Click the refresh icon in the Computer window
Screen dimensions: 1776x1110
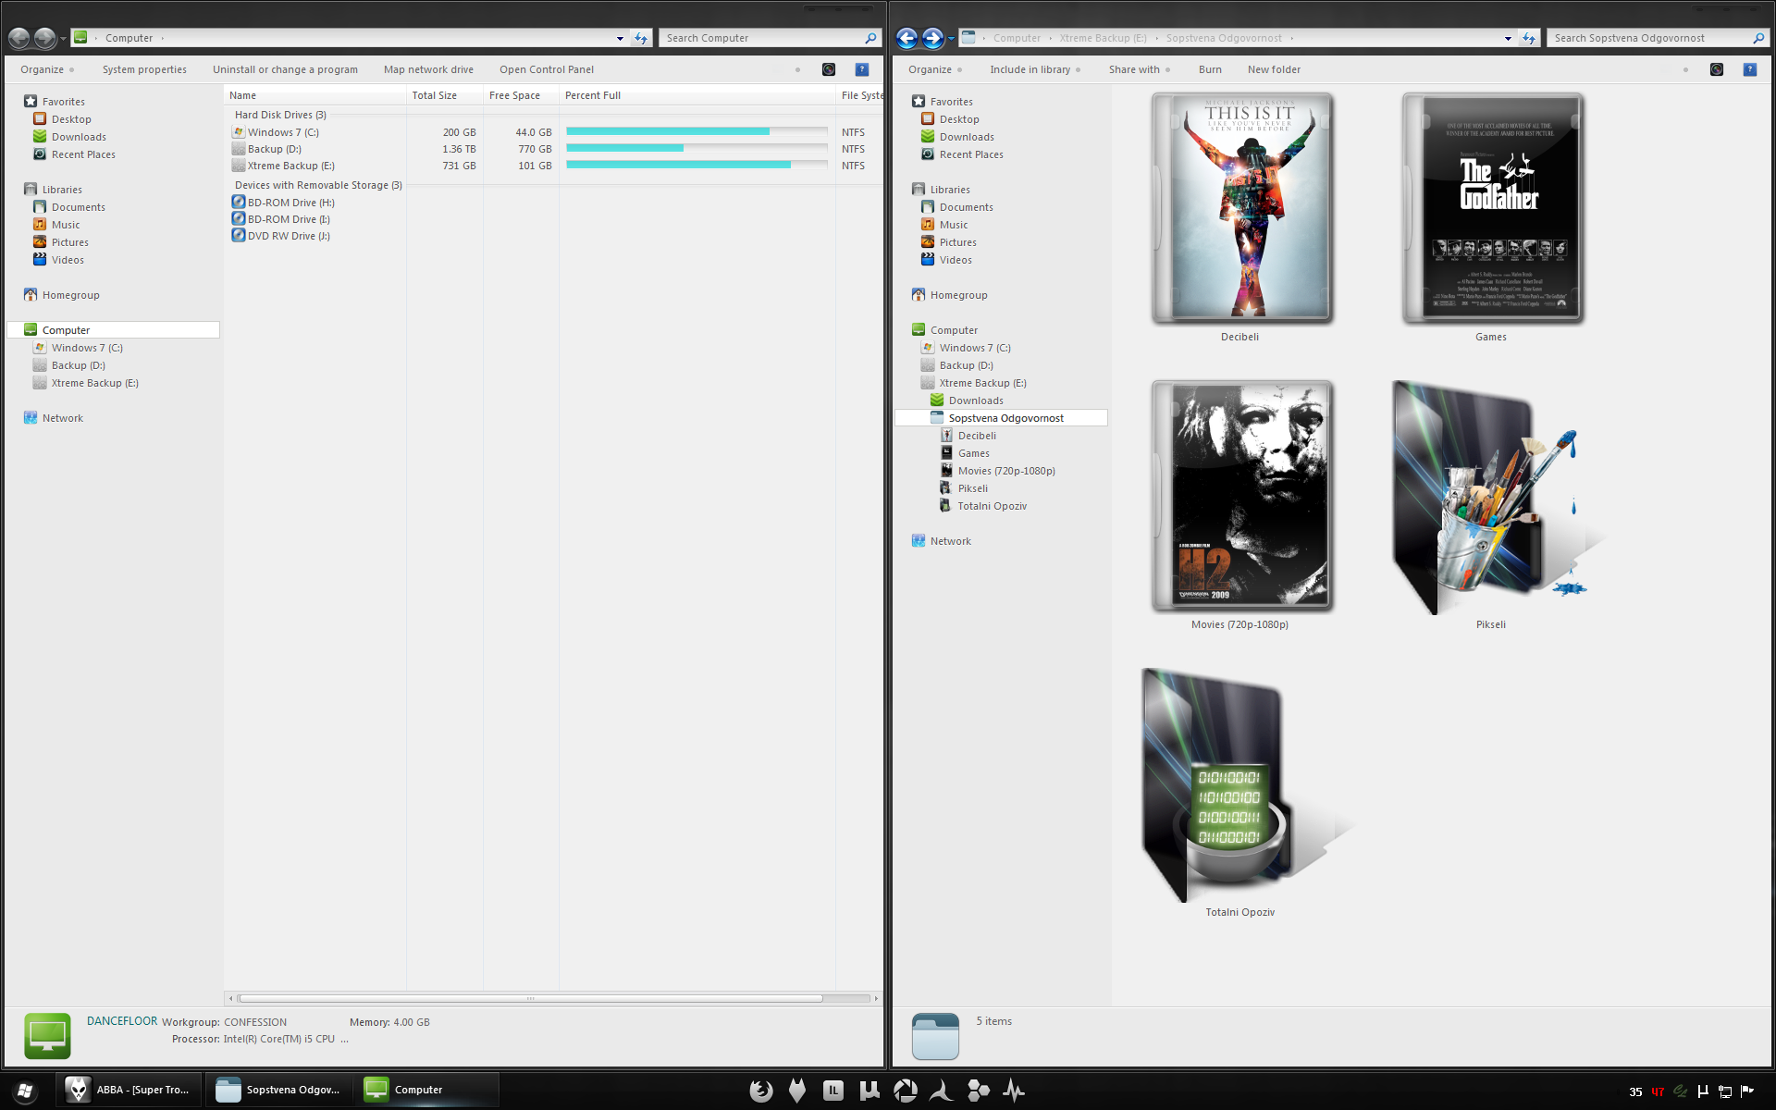tap(641, 38)
